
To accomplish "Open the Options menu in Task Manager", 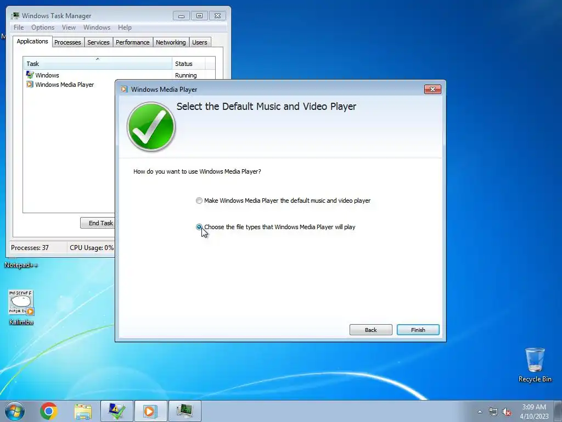I will pyautogui.click(x=43, y=27).
